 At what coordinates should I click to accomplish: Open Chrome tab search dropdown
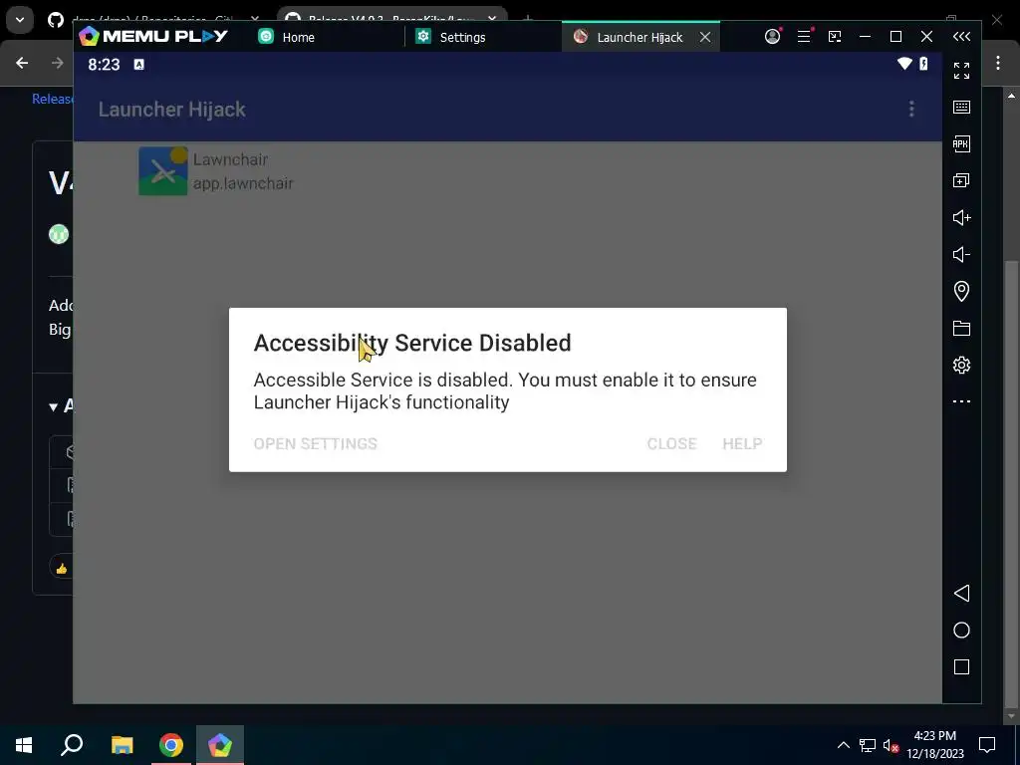pyautogui.click(x=20, y=20)
